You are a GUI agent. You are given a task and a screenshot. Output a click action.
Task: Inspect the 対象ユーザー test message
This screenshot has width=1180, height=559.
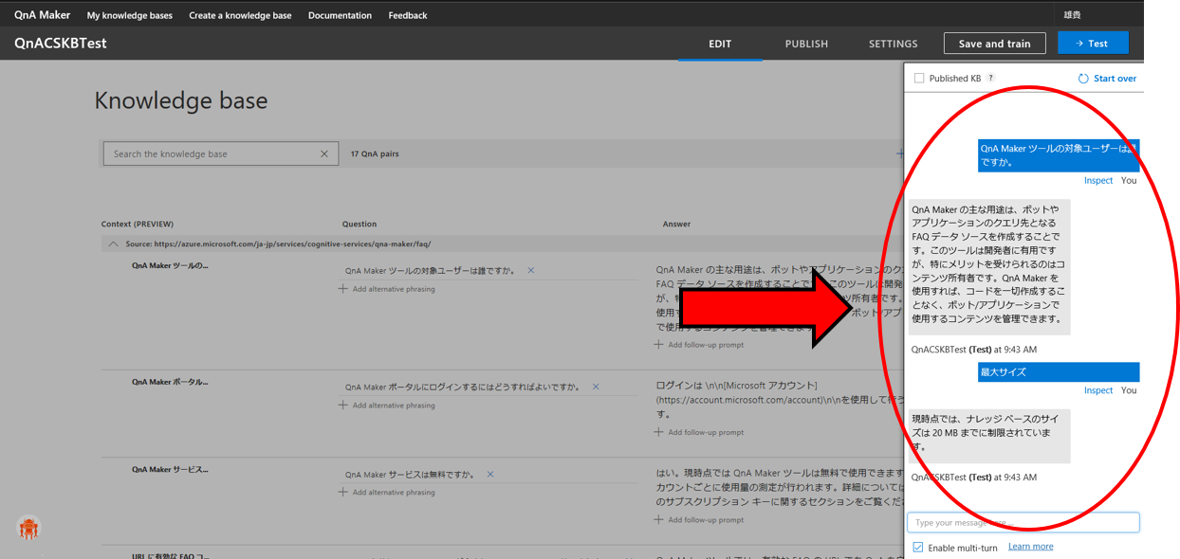click(1098, 180)
